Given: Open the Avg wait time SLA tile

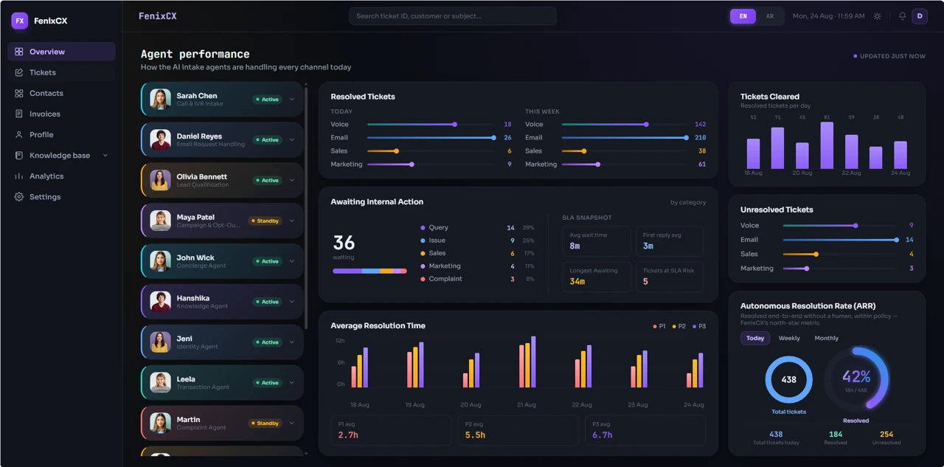Looking at the screenshot, I should (597, 241).
